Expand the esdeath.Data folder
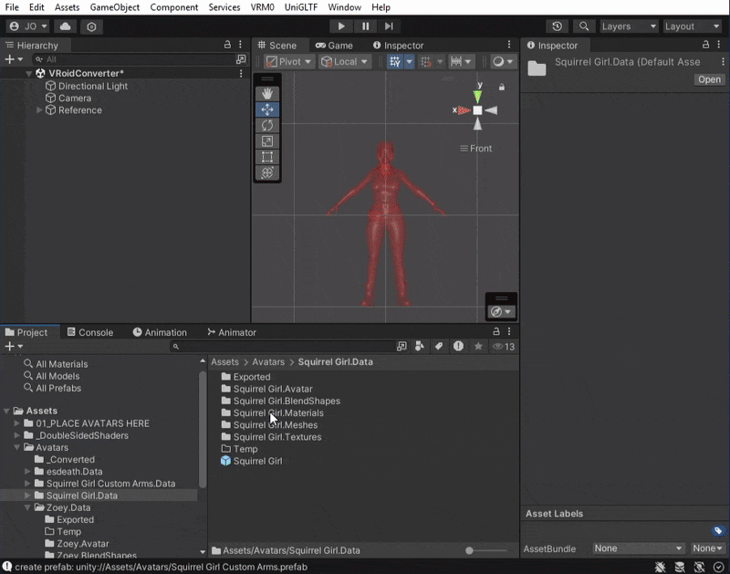The height and width of the screenshot is (574, 730). pyautogui.click(x=27, y=472)
